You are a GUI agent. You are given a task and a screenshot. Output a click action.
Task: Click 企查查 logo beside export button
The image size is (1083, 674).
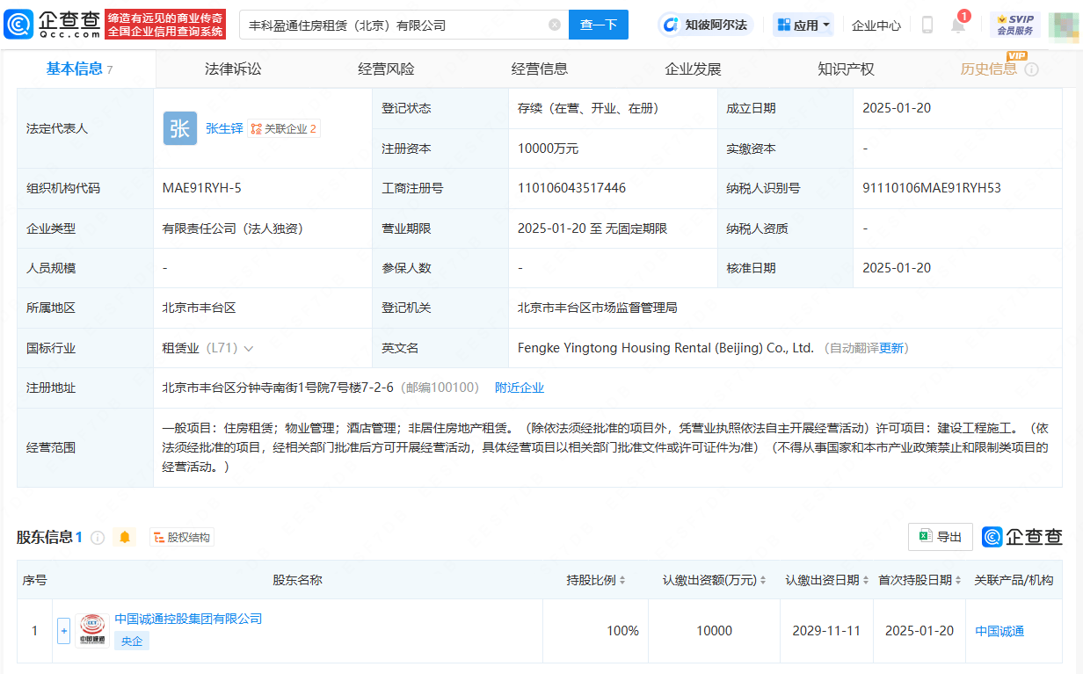(1021, 537)
